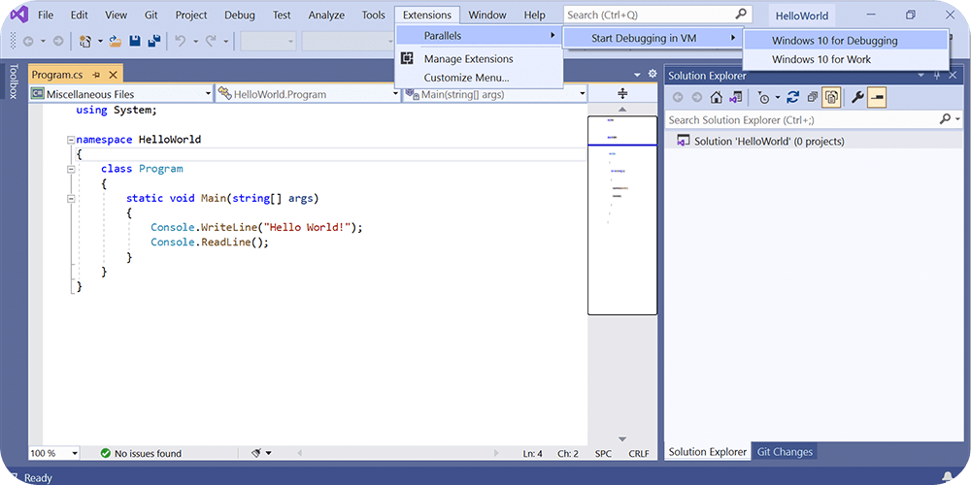This screenshot has height=485, width=971.
Task: Click the Search Solution Explorer field
Action: (x=801, y=119)
